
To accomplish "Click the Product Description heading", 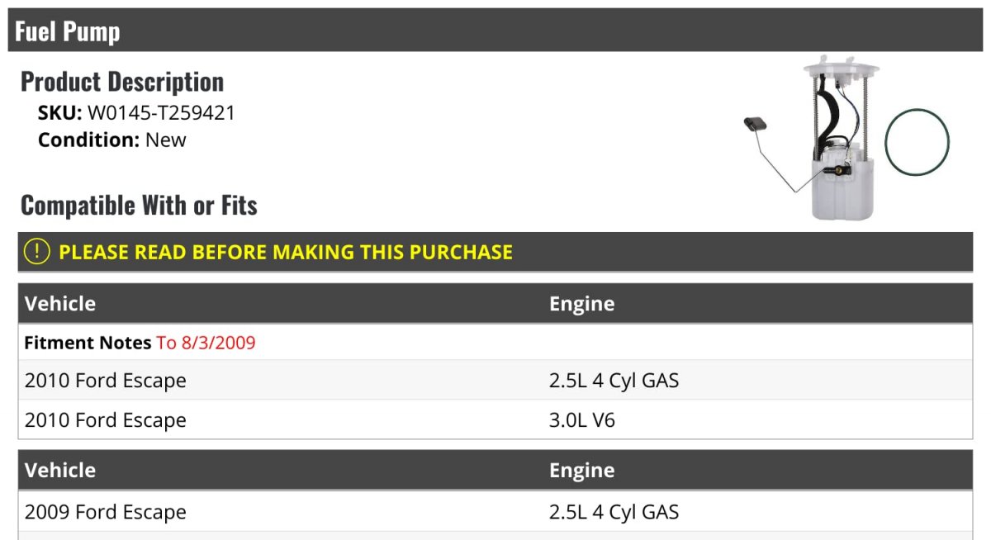I will tap(122, 82).
